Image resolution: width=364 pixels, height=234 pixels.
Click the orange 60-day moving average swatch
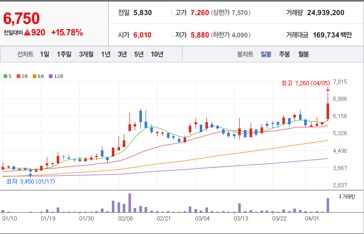click(34, 76)
